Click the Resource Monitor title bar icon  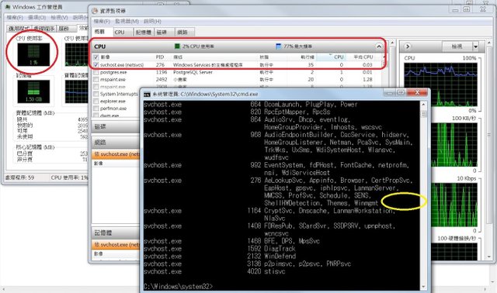point(95,11)
